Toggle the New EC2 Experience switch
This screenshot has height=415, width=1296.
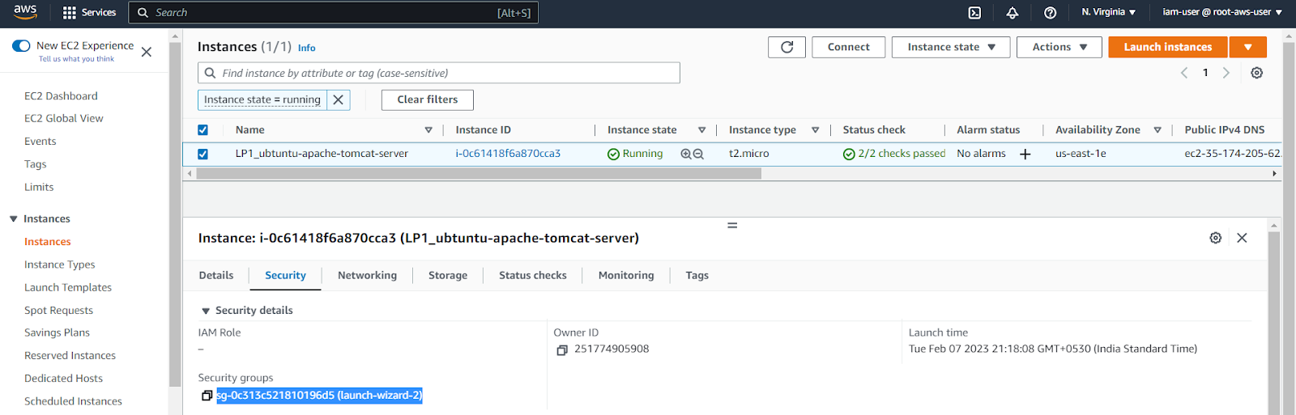coord(21,45)
